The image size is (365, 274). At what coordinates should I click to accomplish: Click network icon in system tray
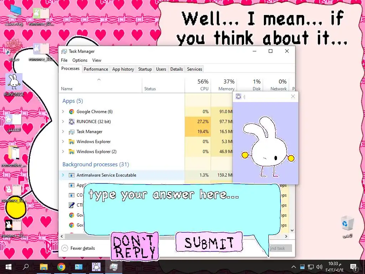click(311, 267)
